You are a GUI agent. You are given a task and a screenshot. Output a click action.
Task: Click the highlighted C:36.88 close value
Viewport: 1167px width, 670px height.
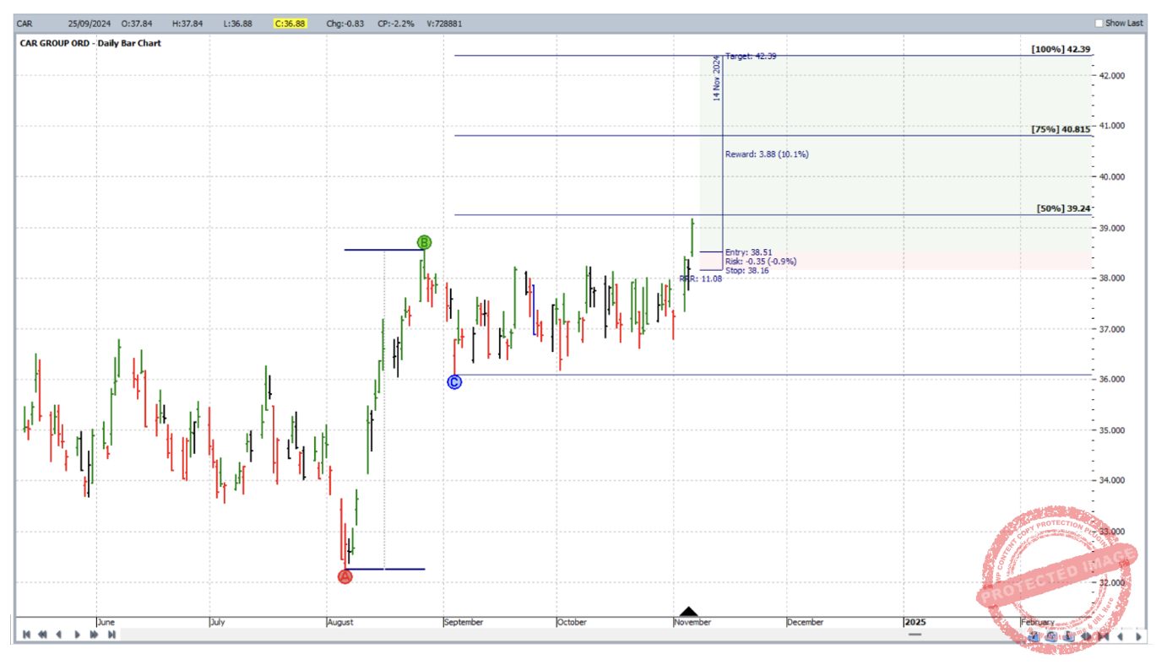pos(291,24)
